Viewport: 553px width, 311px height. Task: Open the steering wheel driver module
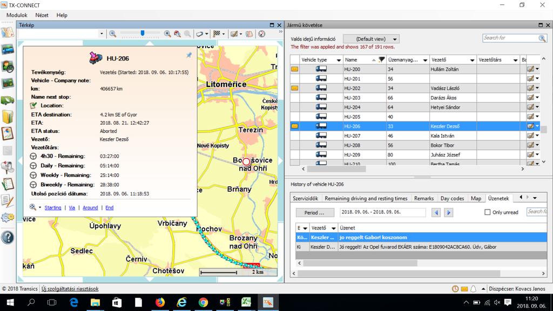pyautogui.click(x=8, y=66)
